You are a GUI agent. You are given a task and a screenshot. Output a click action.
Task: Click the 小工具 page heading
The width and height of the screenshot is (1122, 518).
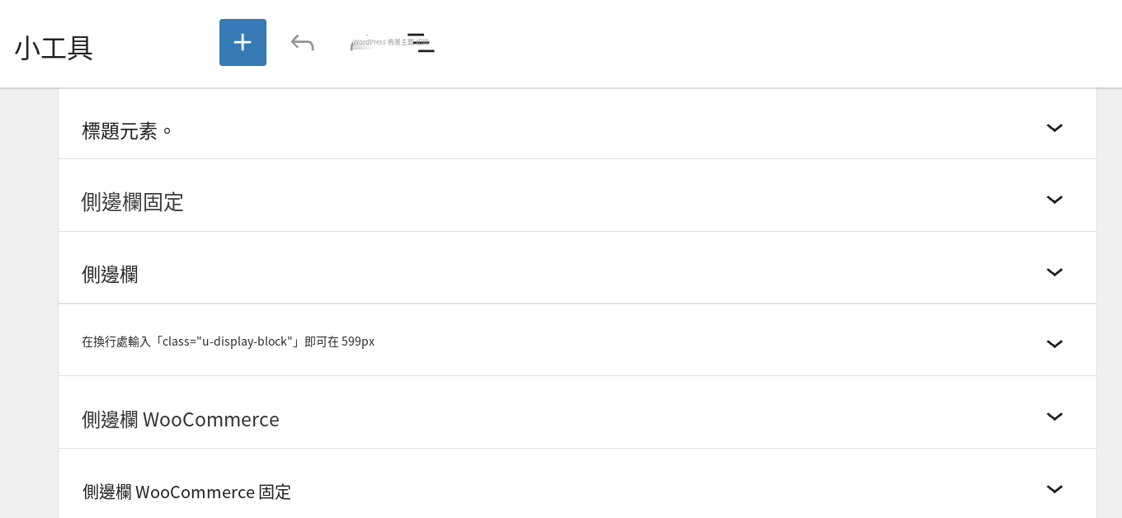[54, 48]
